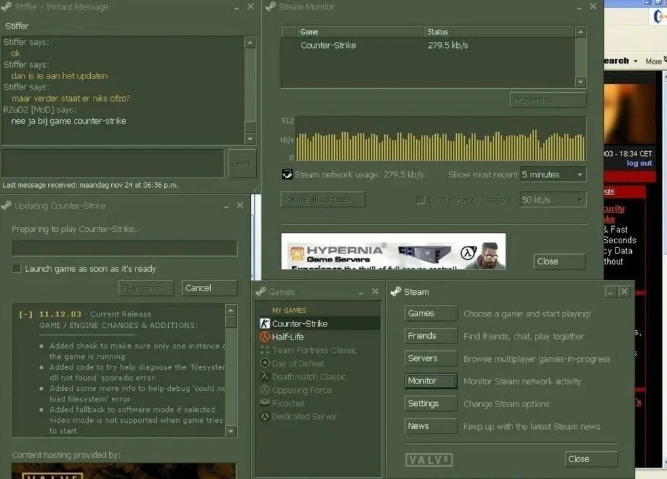Open the Monitor section in Steam menu
667x479 pixels.
430,381
